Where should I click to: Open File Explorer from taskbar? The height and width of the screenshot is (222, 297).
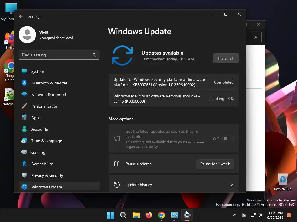point(136,215)
